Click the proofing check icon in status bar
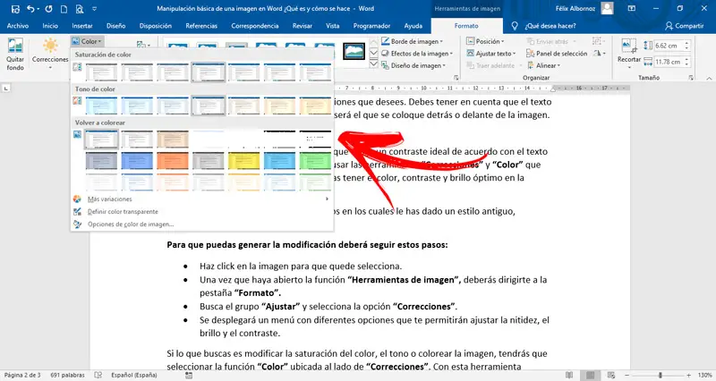Screen dimensions: 716x381 point(98,375)
